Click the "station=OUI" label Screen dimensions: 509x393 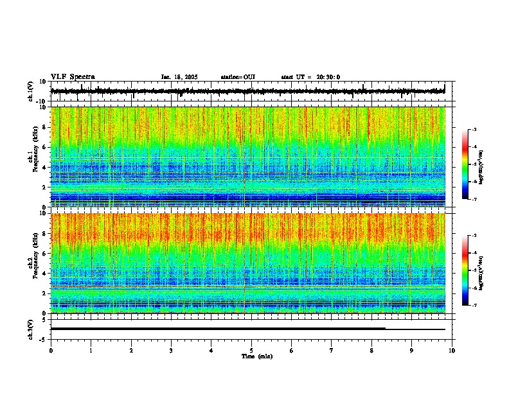(x=238, y=77)
